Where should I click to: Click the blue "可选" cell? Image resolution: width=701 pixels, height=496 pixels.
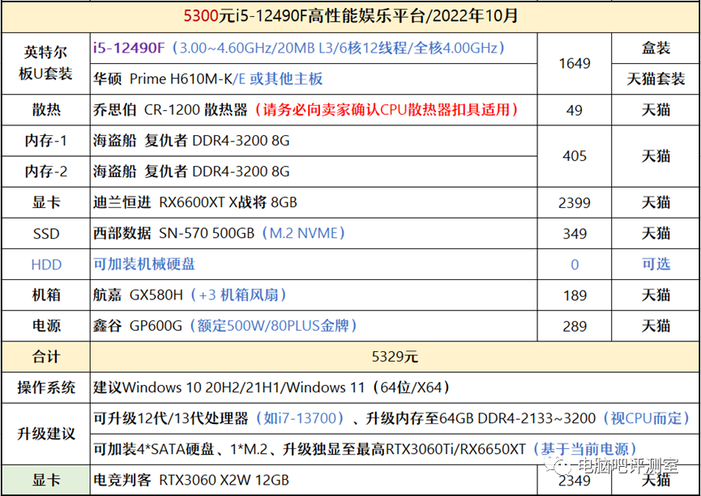tap(656, 265)
